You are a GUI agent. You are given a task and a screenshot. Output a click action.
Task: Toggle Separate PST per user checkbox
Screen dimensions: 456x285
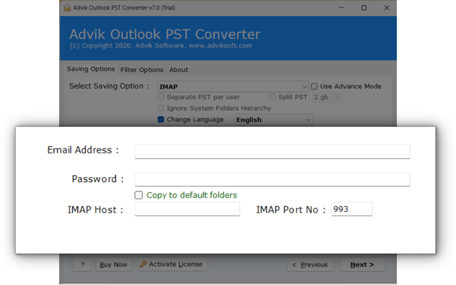click(x=161, y=97)
